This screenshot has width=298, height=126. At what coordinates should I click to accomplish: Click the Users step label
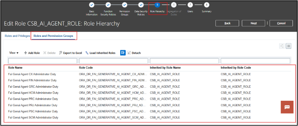190,11
